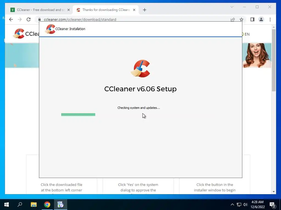
Task: Click Chrome icon in taskbar
Action: [x=47, y=205]
